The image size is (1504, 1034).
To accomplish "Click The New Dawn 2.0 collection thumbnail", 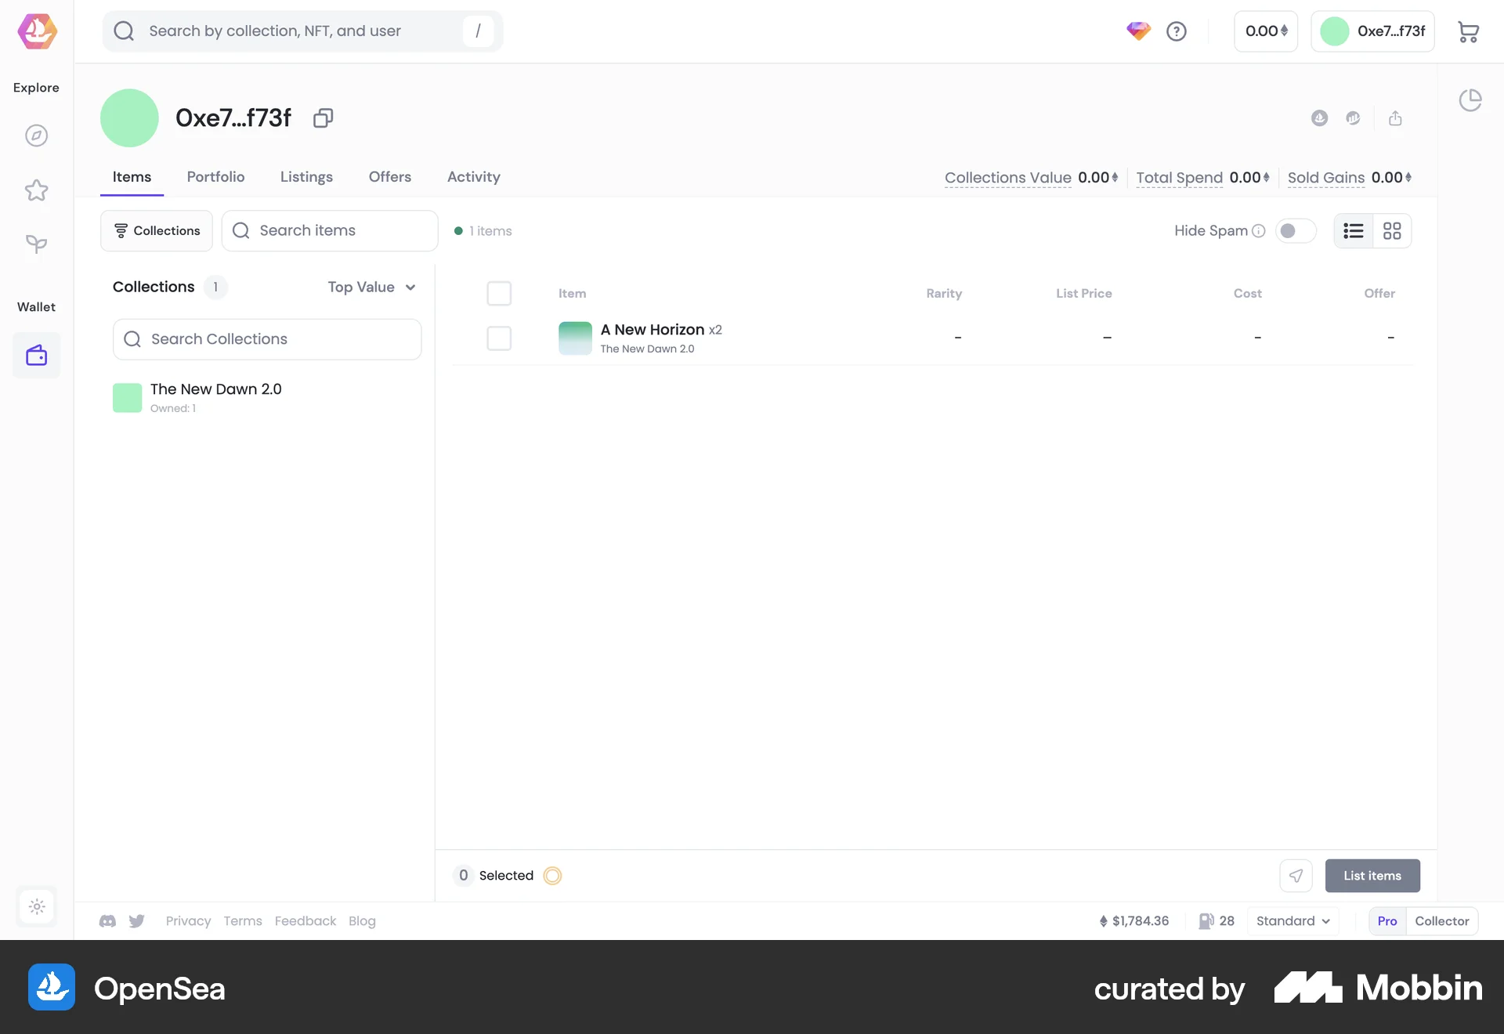I will pos(127,397).
